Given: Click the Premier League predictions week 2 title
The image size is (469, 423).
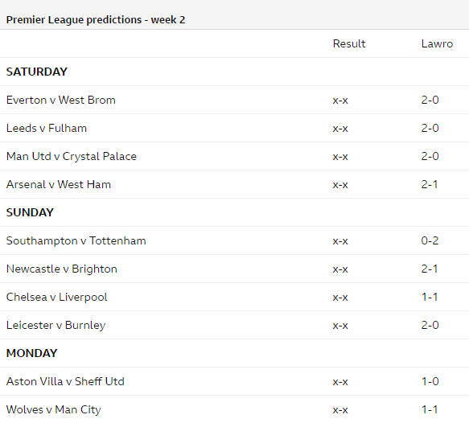Looking at the screenshot, I should [96, 20].
